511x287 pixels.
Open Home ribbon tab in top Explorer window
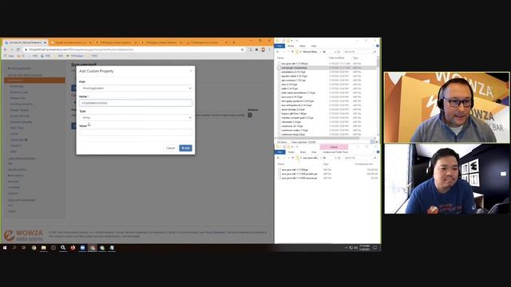[291, 46]
